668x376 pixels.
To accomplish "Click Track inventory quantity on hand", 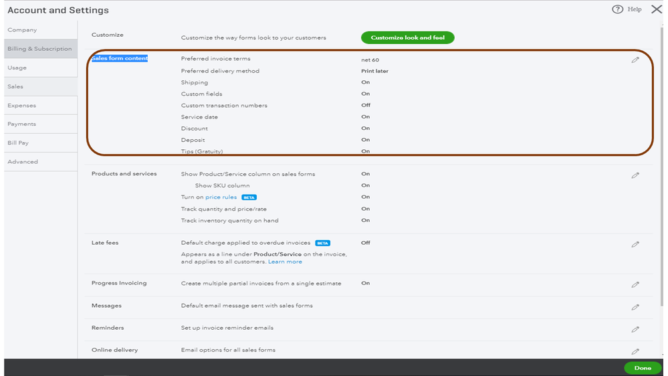I will (x=229, y=220).
